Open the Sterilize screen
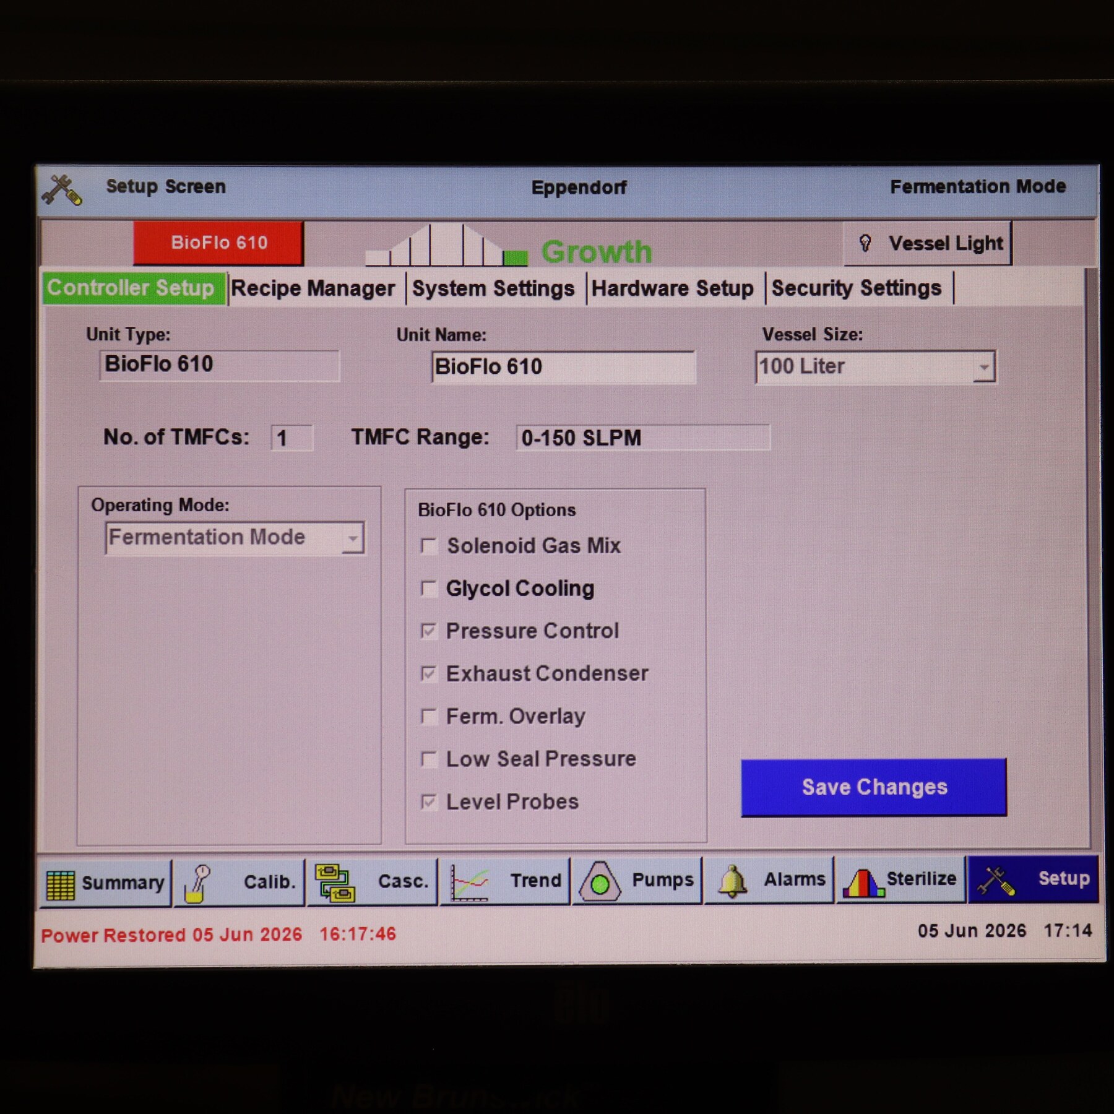This screenshot has width=1114, height=1114. [900, 879]
